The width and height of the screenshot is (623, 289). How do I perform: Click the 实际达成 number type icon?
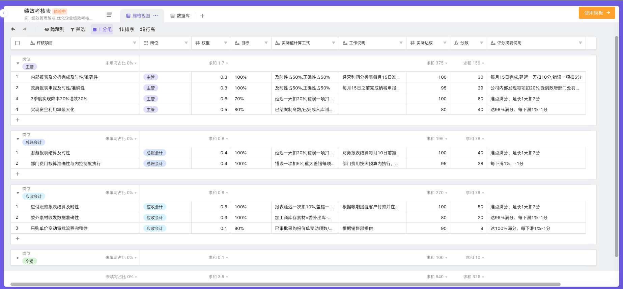[x=412, y=43]
